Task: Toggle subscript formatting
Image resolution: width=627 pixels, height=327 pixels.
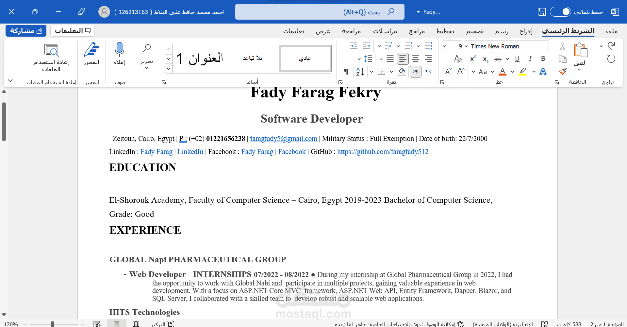Action: (x=486, y=59)
